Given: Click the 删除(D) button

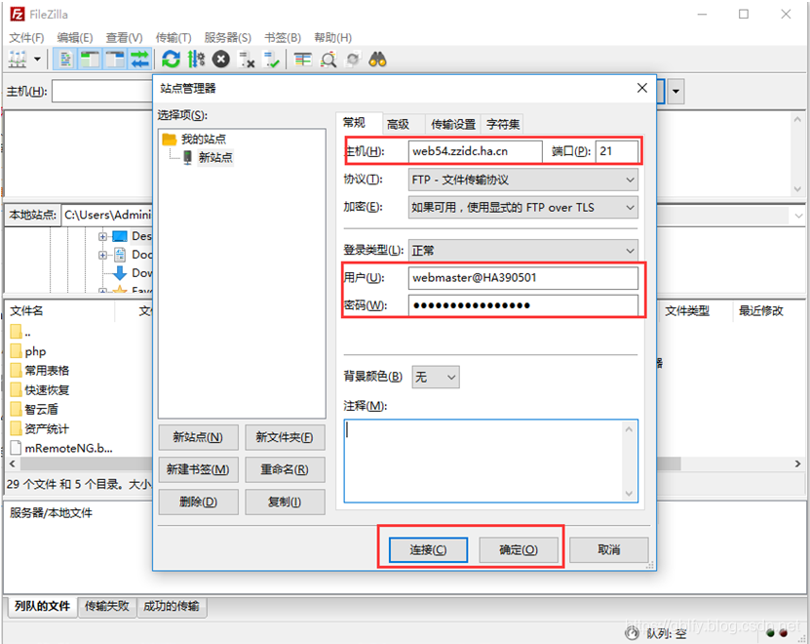Looking at the screenshot, I should point(199,502).
